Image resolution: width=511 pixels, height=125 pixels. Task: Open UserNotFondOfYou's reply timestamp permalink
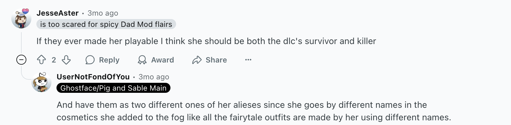tap(154, 77)
